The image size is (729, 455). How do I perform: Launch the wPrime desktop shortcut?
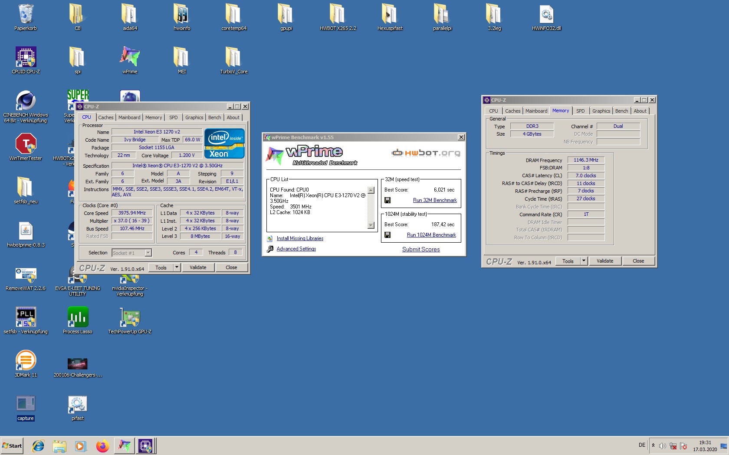(130, 61)
